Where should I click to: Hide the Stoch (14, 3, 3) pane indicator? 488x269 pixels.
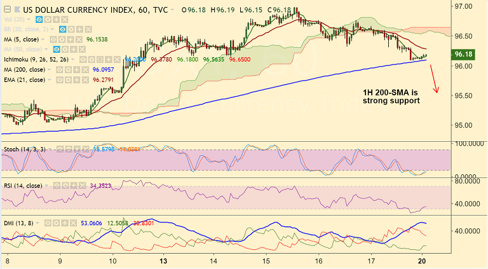coord(60,149)
